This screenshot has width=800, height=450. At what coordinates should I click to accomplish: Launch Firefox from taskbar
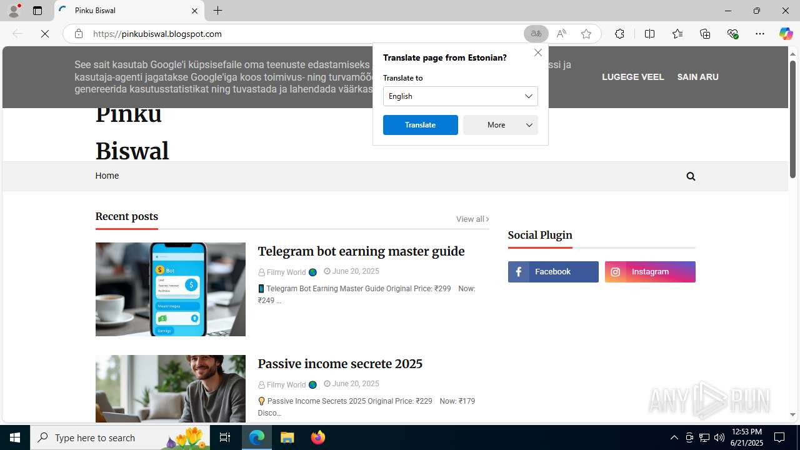point(318,437)
